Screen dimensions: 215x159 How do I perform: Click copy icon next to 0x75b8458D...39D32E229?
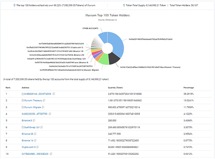point(51,154)
